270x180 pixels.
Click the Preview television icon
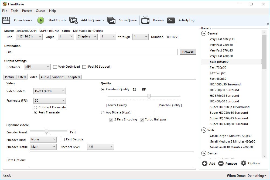pos(145,20)
